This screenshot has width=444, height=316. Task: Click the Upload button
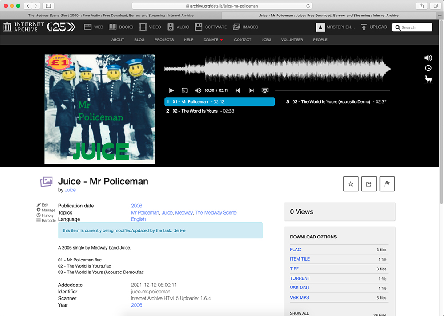tap(374, 27)
